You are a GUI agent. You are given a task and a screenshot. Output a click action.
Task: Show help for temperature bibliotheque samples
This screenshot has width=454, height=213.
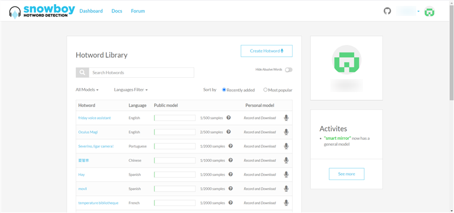(x=231, y=202)
